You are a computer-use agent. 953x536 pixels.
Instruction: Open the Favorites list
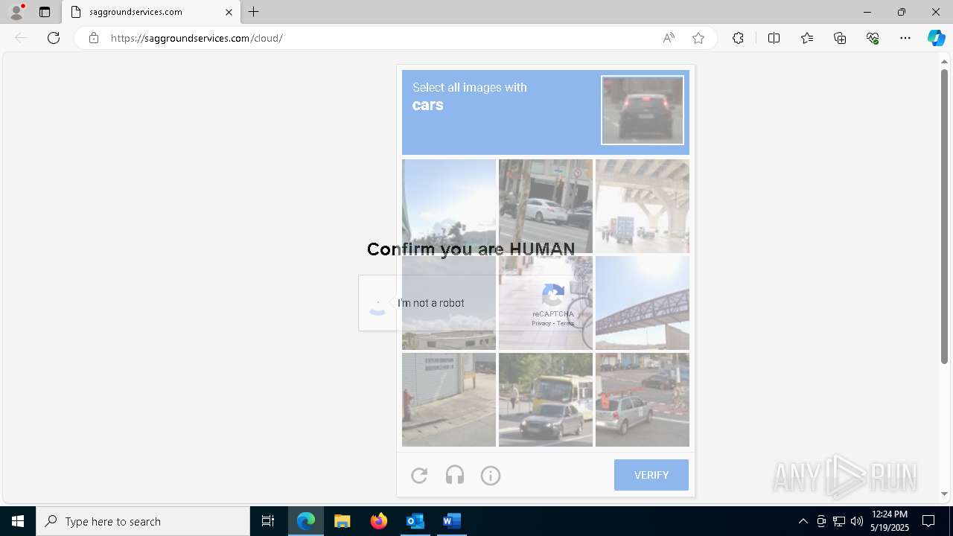click(x=807, y=38)
